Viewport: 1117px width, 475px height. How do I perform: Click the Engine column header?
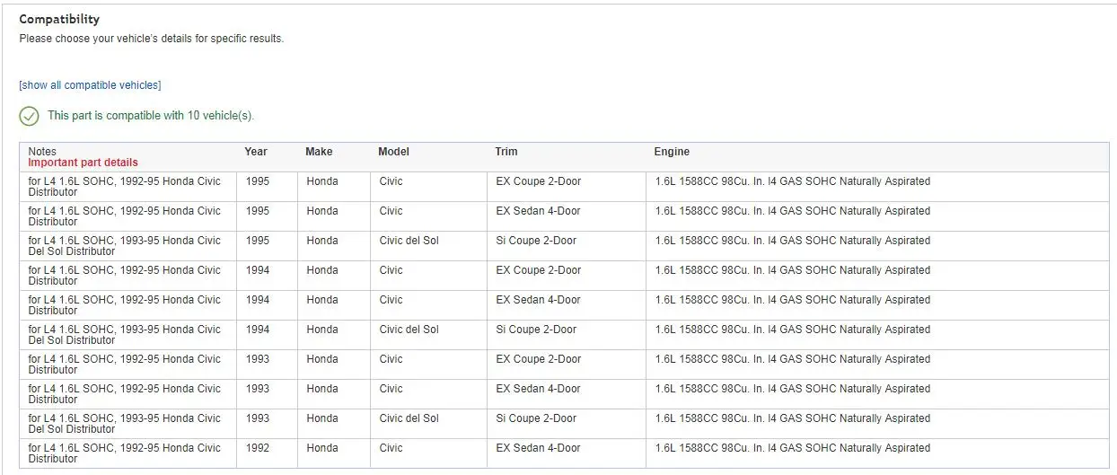pos(672,152)
